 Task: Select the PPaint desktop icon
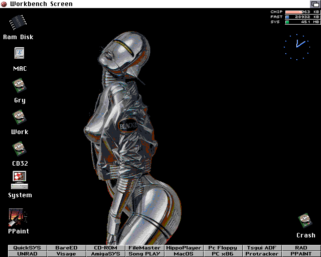[x=18, y=217]
